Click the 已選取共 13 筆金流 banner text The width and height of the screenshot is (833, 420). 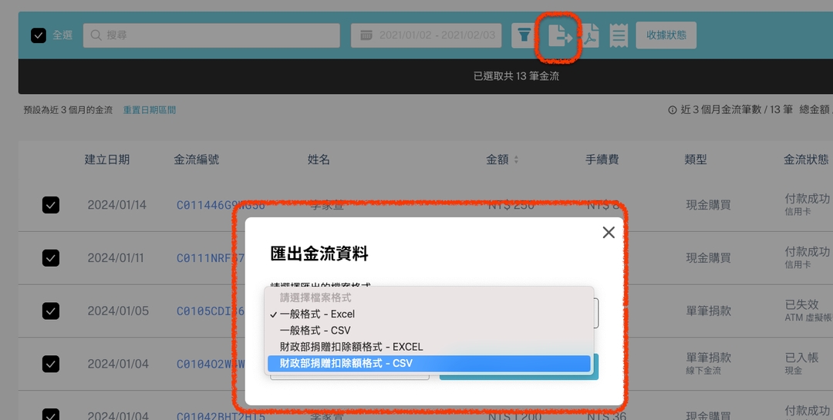[516, 76]
